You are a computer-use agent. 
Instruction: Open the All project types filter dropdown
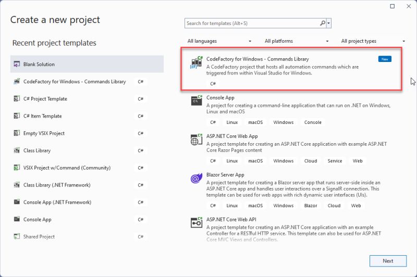373,41
